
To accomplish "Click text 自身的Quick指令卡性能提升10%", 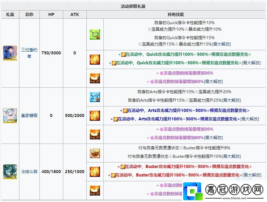I will [x=184, y=23].
